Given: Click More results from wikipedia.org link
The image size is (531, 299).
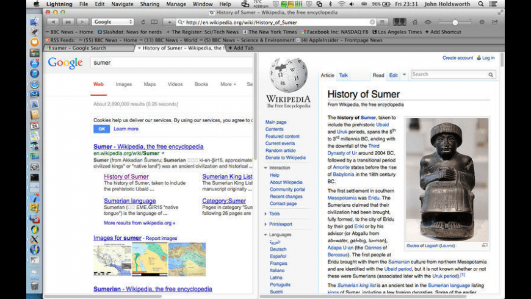Looking at the screenshot, I should (140, 223).
